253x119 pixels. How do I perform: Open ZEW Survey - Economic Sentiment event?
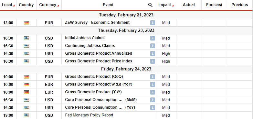point(97,23)
